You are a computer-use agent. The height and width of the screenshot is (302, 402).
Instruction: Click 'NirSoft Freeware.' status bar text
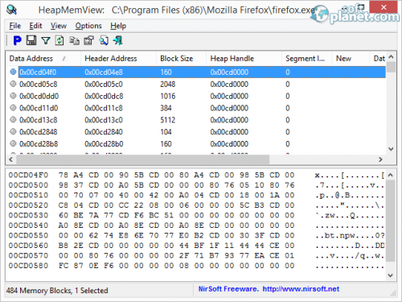click(228, 289)
